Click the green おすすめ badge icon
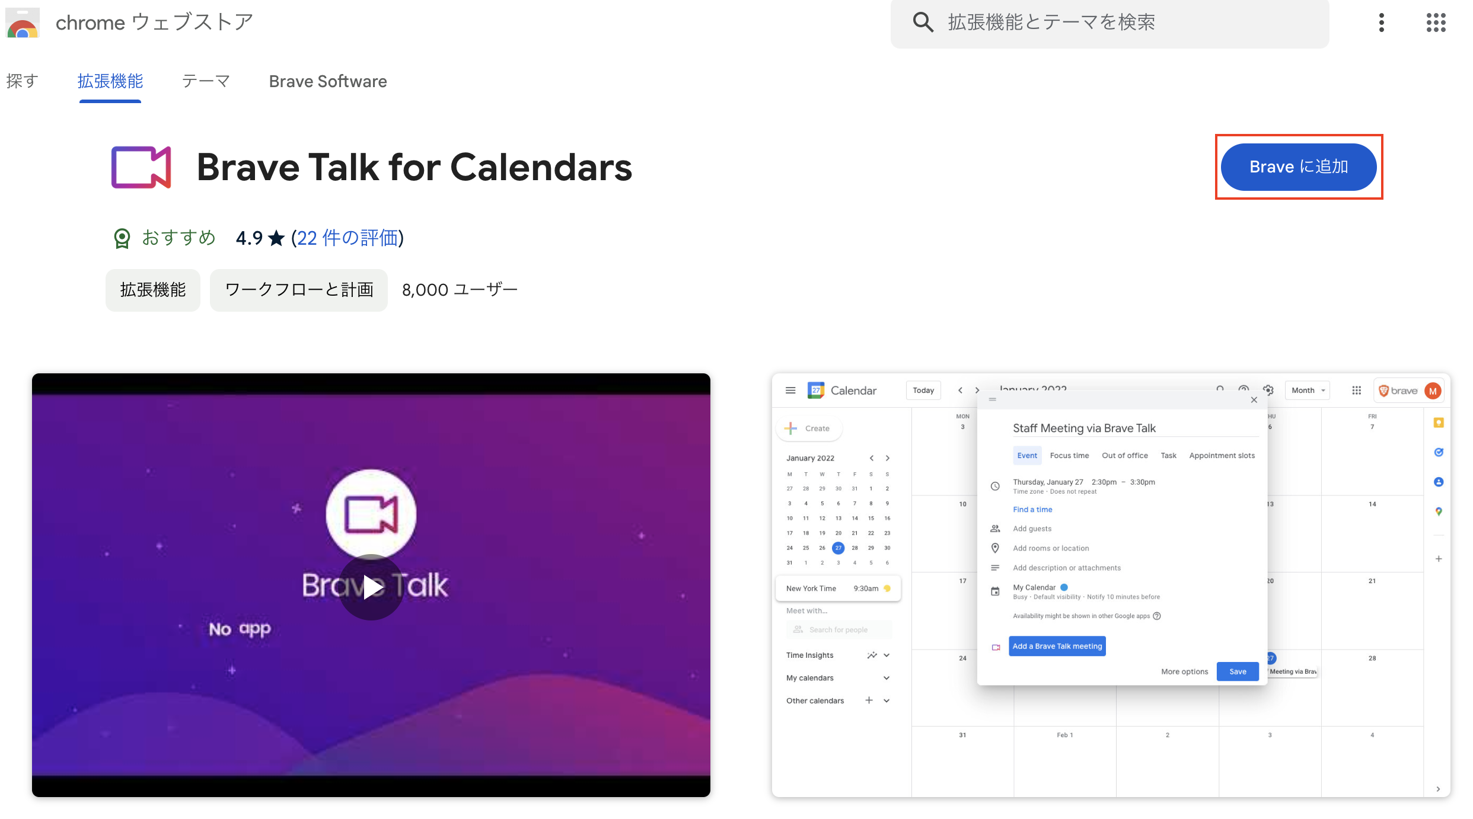 tap(122, 238)
